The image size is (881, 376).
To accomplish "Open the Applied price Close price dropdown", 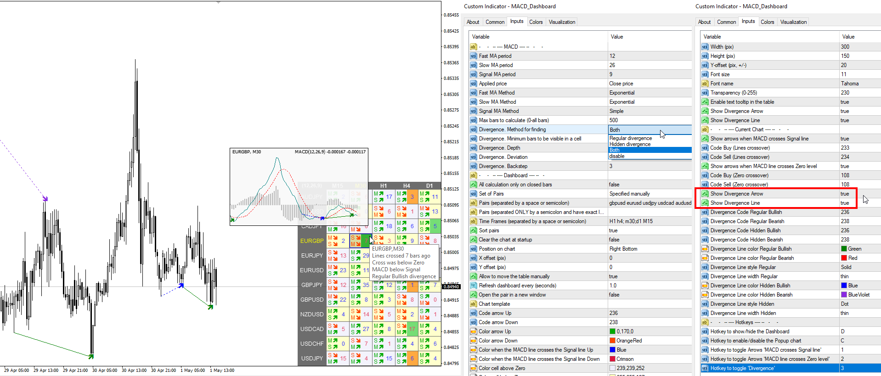I will point(649,84).
